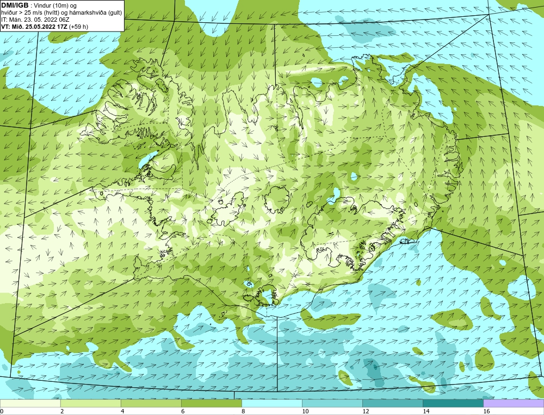
Task: Click the 'Vindur (10m) og' label
Action: click(x=55, y=5)
